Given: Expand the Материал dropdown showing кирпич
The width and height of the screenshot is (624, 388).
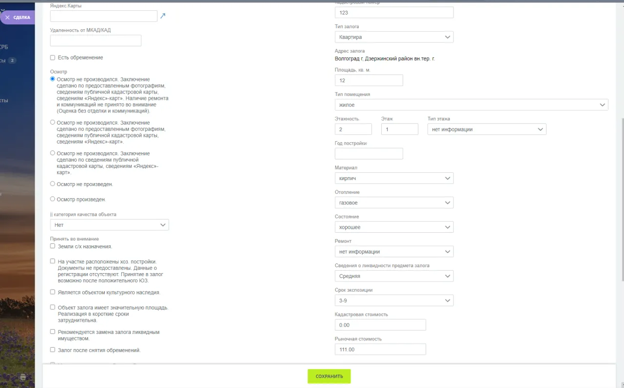Looking at the screenshot, I should pos(394,178).
